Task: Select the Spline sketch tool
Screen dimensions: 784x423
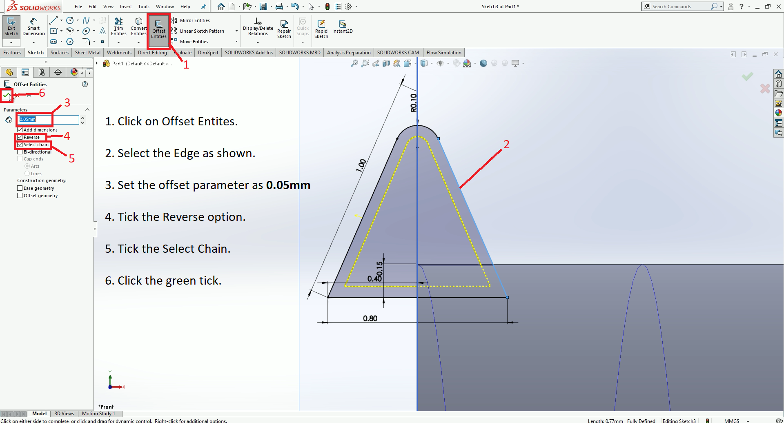Action: (86, 20)
